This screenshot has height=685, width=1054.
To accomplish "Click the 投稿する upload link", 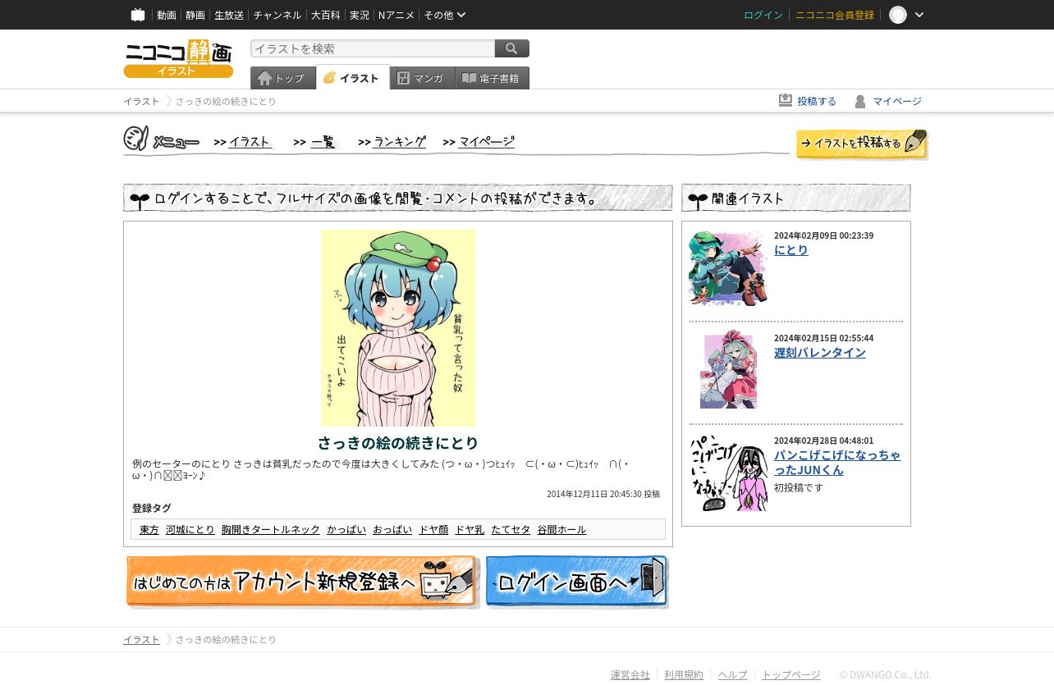I will [x=808, y=101].
